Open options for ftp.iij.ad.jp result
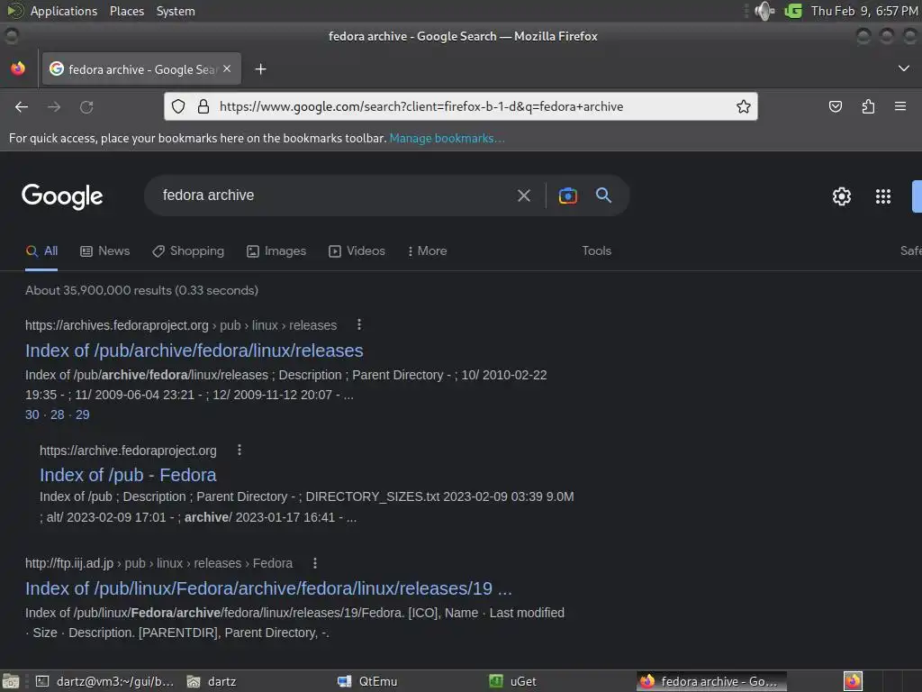This screenshot has width=922, height=692. tap(315, 563)
